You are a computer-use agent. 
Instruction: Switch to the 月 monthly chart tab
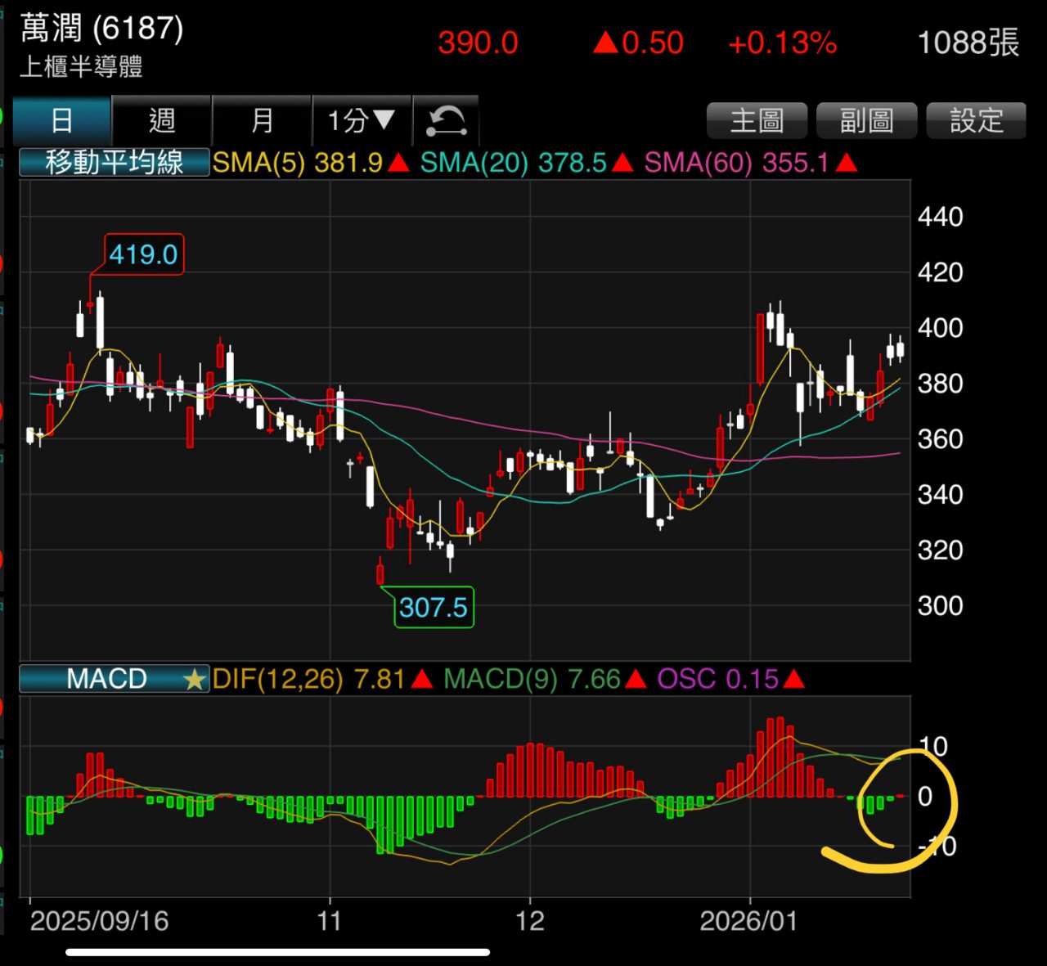click(262, 121)
